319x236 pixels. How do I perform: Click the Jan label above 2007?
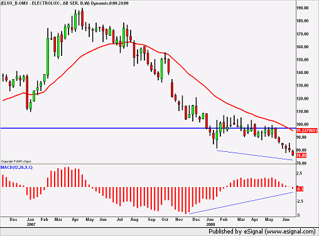(31, 220)
